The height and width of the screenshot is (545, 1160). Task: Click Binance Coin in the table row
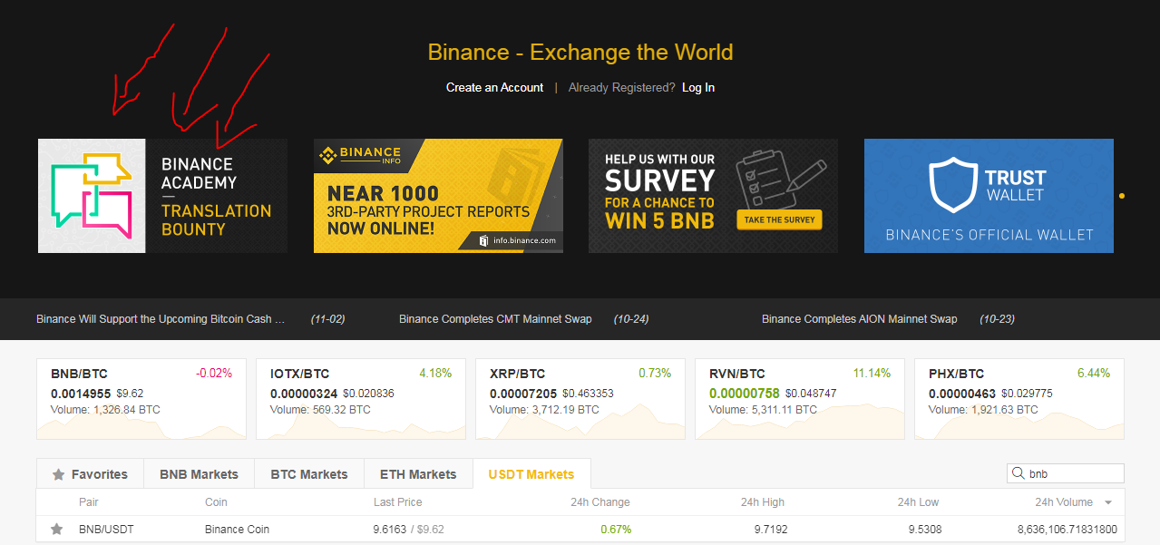238,530
